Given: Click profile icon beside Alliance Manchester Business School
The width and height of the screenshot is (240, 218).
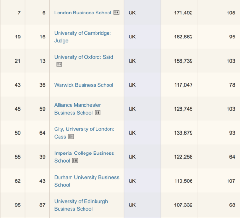Looking at the screenshot, I should click(x=97, y=113).
